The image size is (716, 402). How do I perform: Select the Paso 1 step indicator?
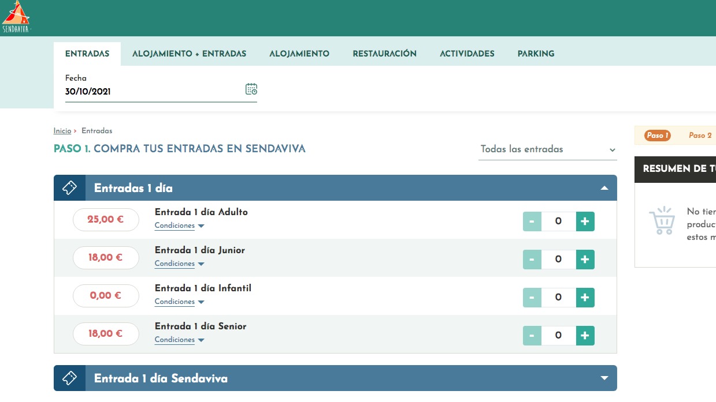[x=656, y=135]
